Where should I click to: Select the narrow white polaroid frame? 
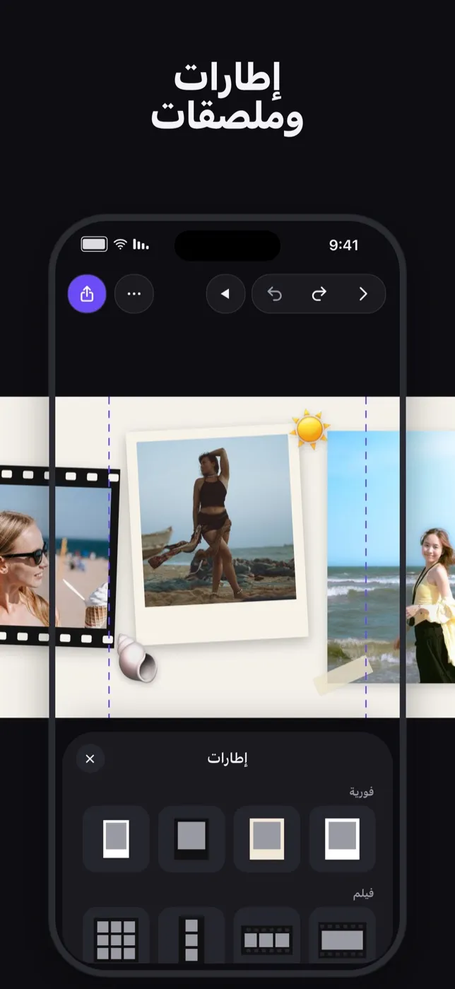click(x=116, y=839)
